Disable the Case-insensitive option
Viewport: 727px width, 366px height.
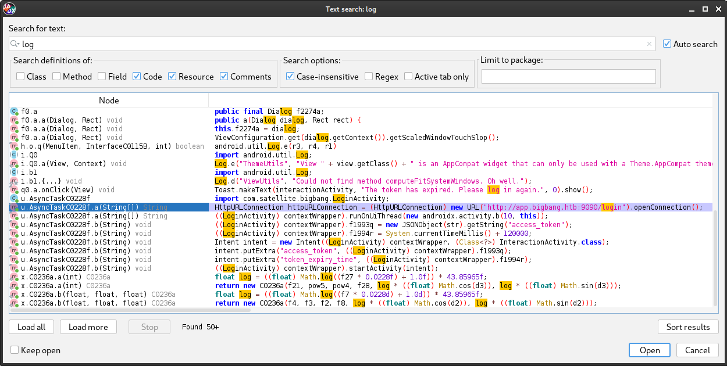pyautogui.click(x=291, y=77)
